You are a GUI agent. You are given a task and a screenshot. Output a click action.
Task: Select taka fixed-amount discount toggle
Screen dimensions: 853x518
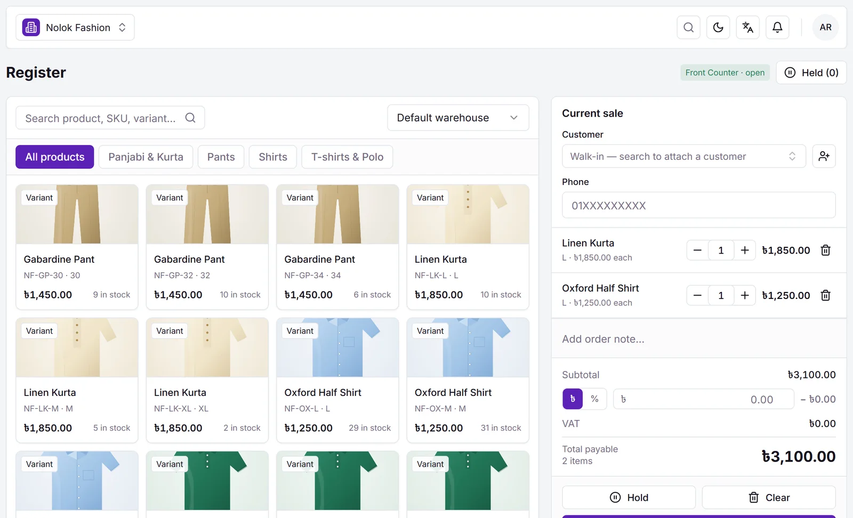573,399
